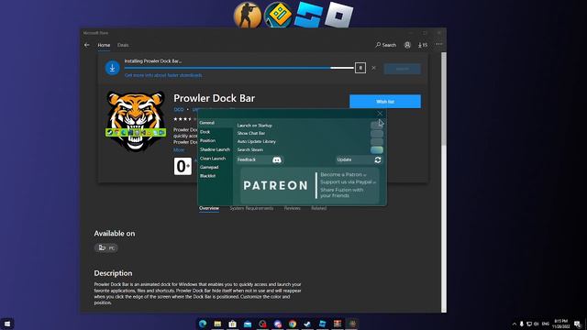Open the Store three-dot more menu
Image resolution: width=587 pixels, height=330 pixels.
[438, 45]
